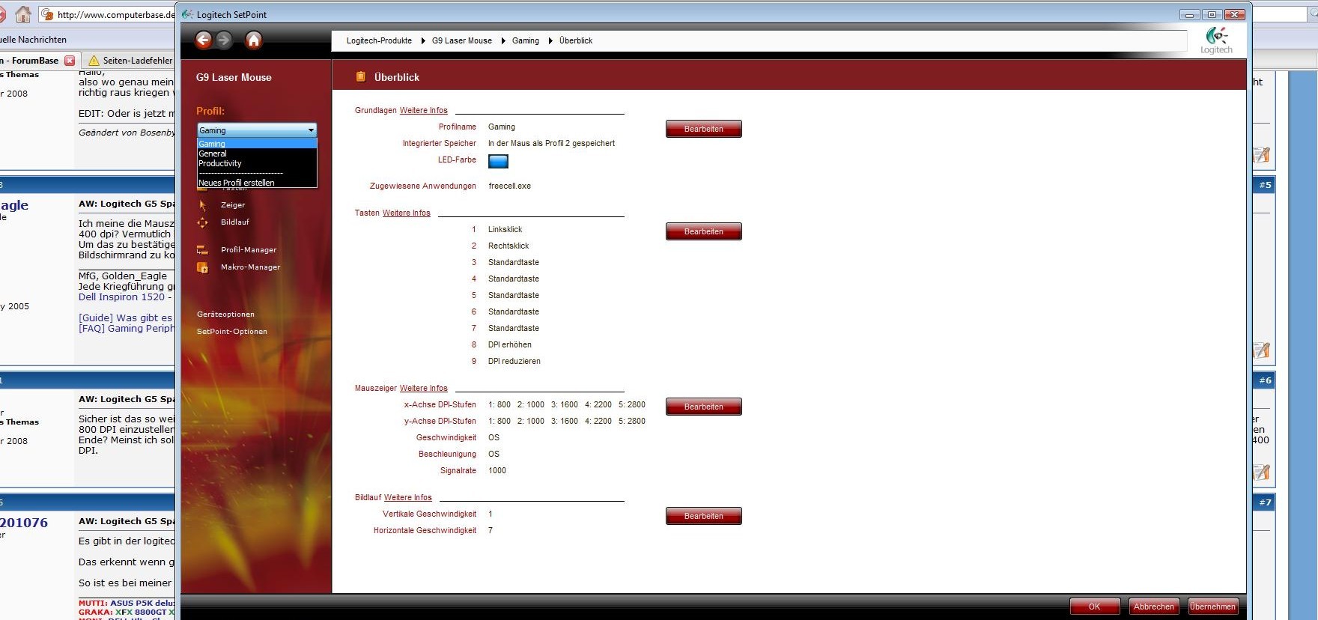Choose Neues Profil erstellen option

(x=257, y=183)
